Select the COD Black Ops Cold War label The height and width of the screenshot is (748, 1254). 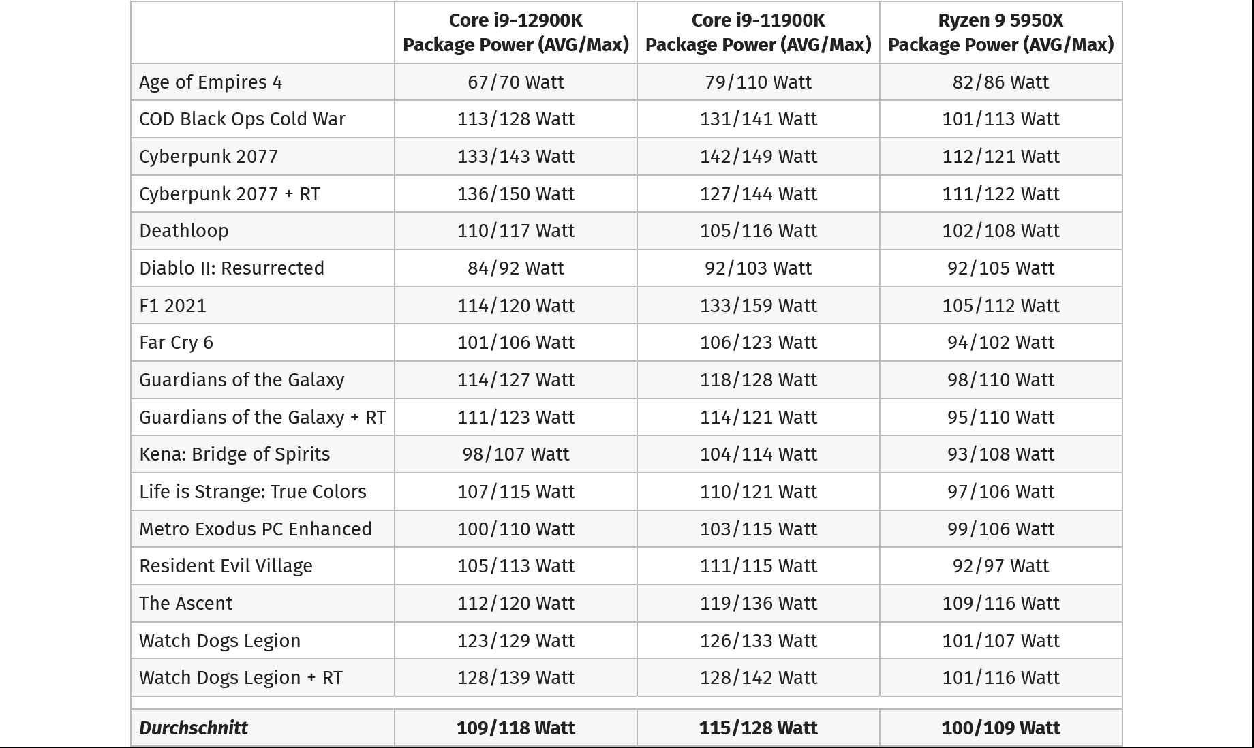point(243,119)
